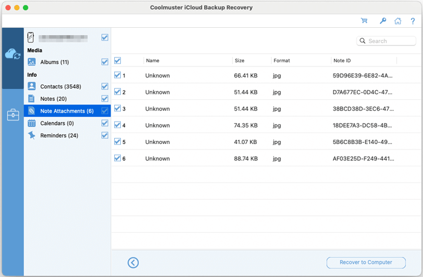Screen dimensions: 423x277
Task: Click the Notes document icon
Action: [31, 99]
